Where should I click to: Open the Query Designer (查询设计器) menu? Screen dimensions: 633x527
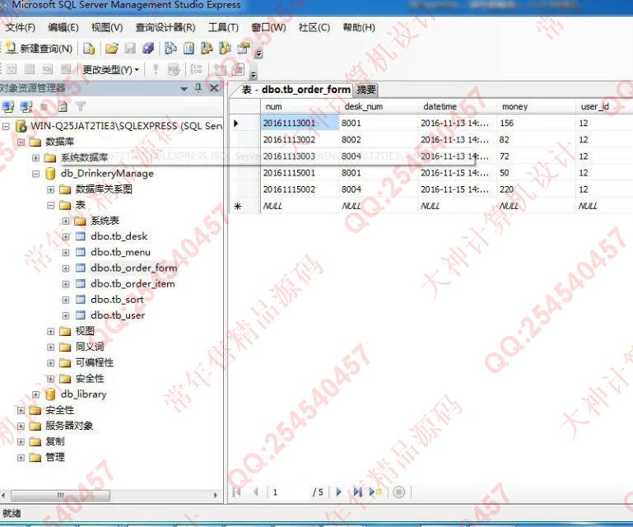[165, 27]
